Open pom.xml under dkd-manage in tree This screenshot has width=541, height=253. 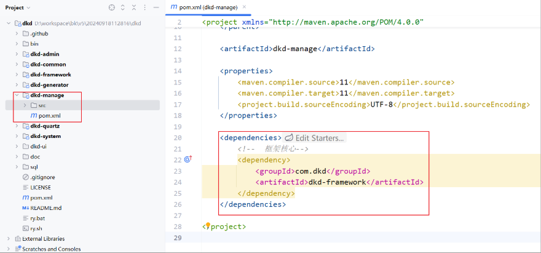point(49,116)
